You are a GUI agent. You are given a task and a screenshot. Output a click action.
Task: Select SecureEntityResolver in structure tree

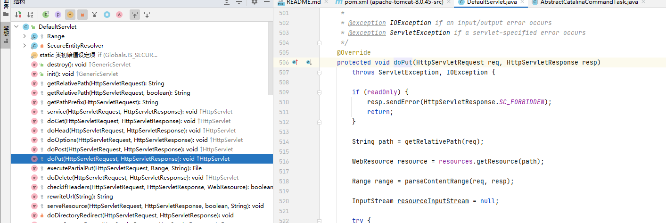(75, 46)
